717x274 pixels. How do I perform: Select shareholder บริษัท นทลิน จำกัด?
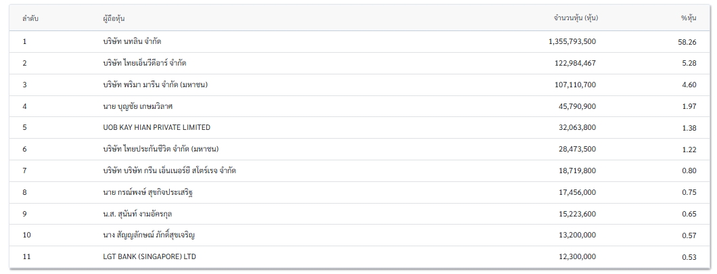[132, 42]
